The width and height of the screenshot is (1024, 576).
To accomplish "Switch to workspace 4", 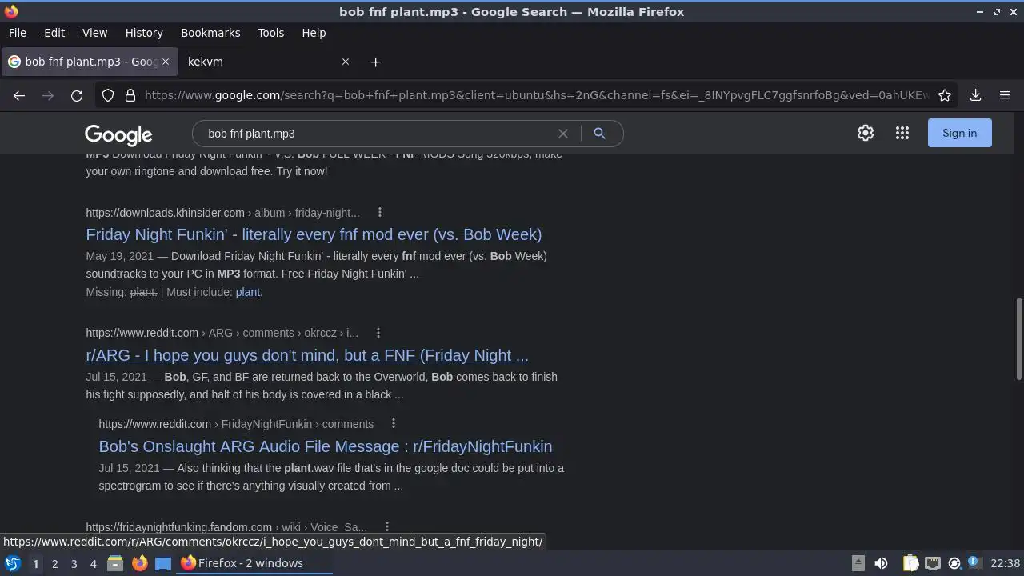I will (93, 563).
